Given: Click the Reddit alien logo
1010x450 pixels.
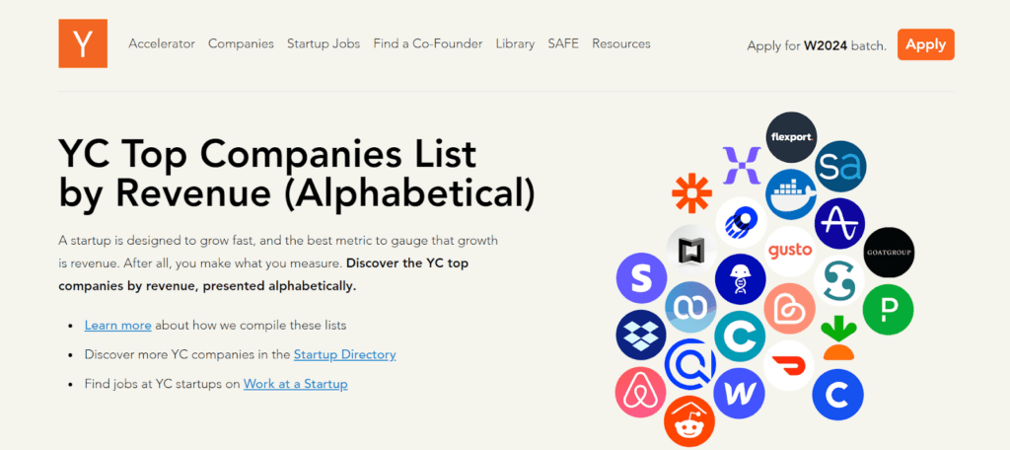Looking at the screenshot, I should [688, 421].
